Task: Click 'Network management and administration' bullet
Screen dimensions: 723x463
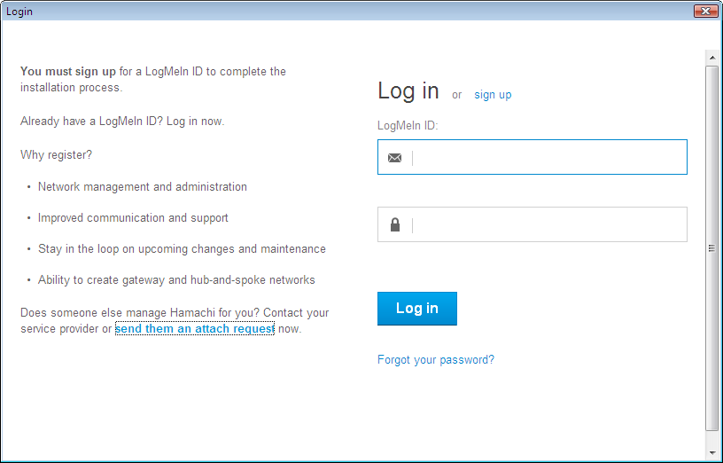Action: coord(143,187)
